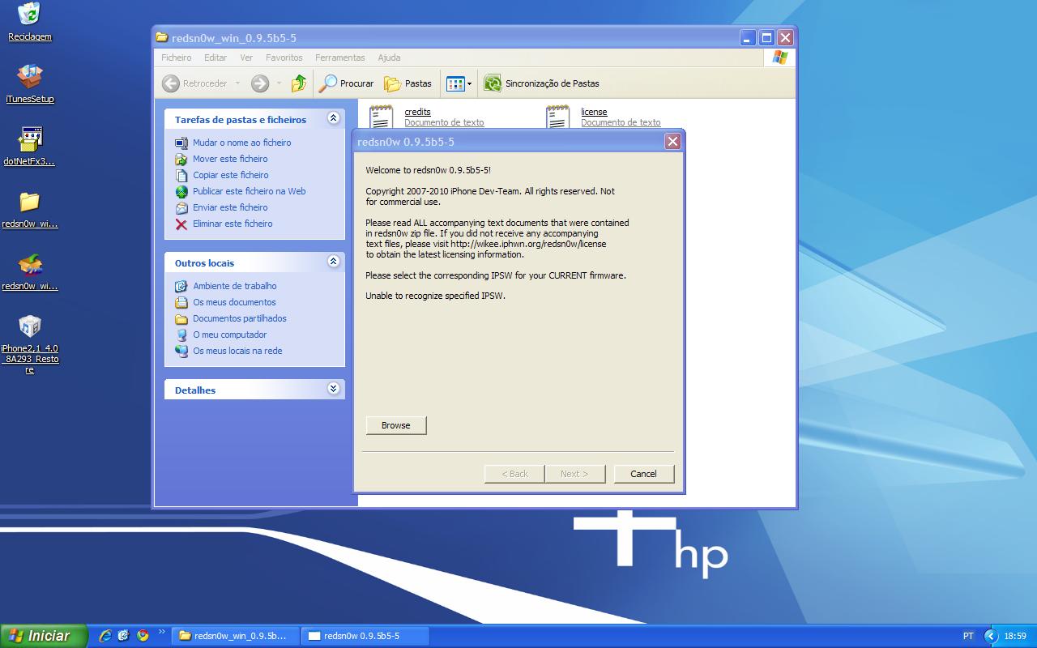The width and height of the screenshot is (1037, 648).
Task: Expand quick launch overflow chevron
Action: [x=161, y=632]
